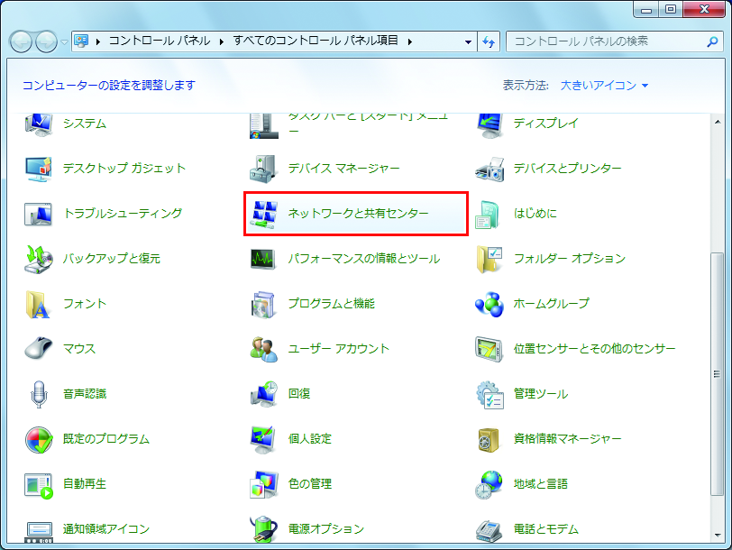Open the プログラムと機能 link

pyautogui.click(x=331, y=304)
